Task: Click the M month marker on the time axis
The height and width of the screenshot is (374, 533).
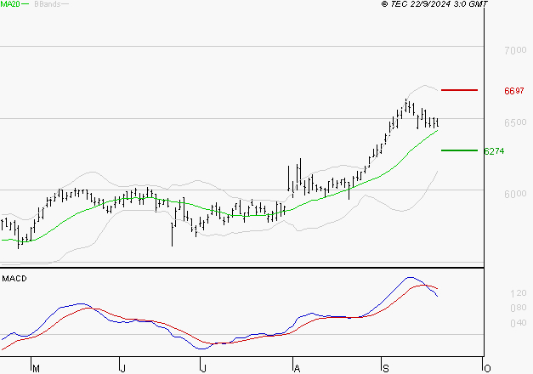Action: [36, 369]
